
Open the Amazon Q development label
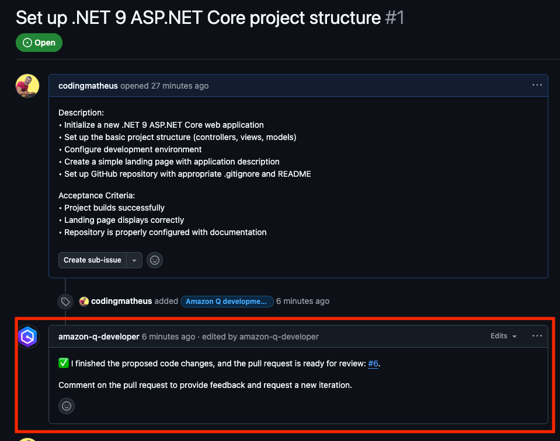(x=227, y=302)
